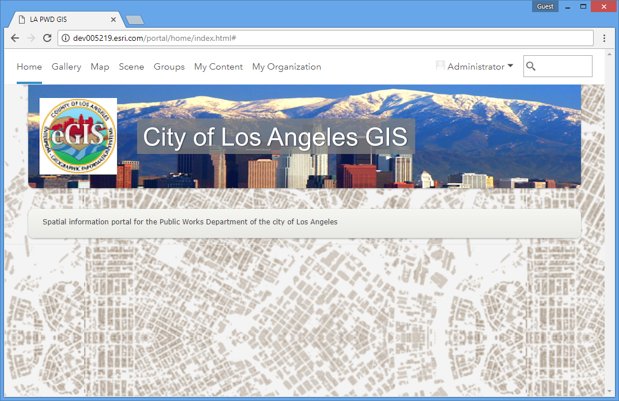
Task: Click the magnifying glass search icon
Action: click(x=531, y=67)
